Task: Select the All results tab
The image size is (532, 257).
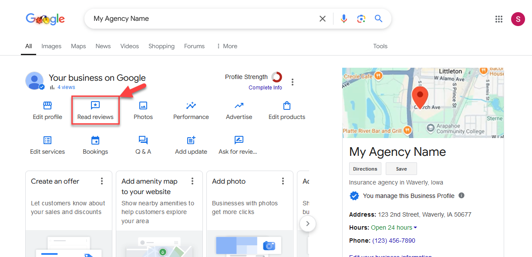Action: pos(28,46)
